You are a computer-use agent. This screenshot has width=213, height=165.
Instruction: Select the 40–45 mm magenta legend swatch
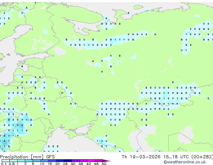point(91,161)
